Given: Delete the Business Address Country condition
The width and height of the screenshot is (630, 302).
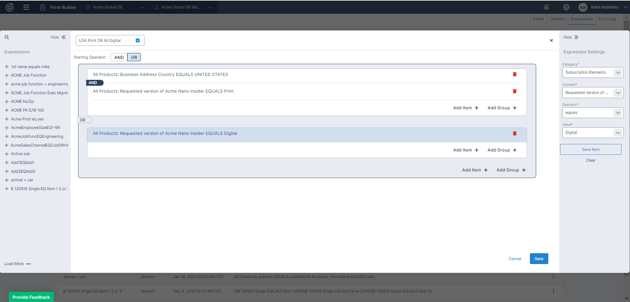Looking at the screenshot, I should pos(514,74).
